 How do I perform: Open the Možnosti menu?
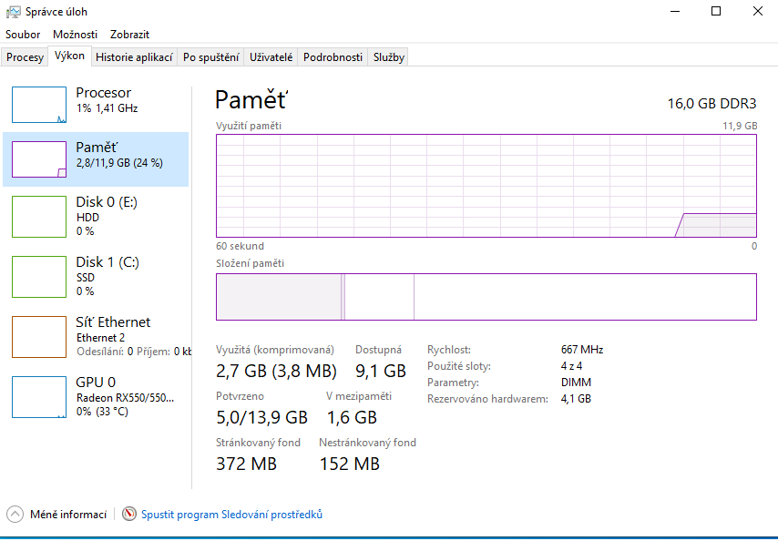coord(75,34)
